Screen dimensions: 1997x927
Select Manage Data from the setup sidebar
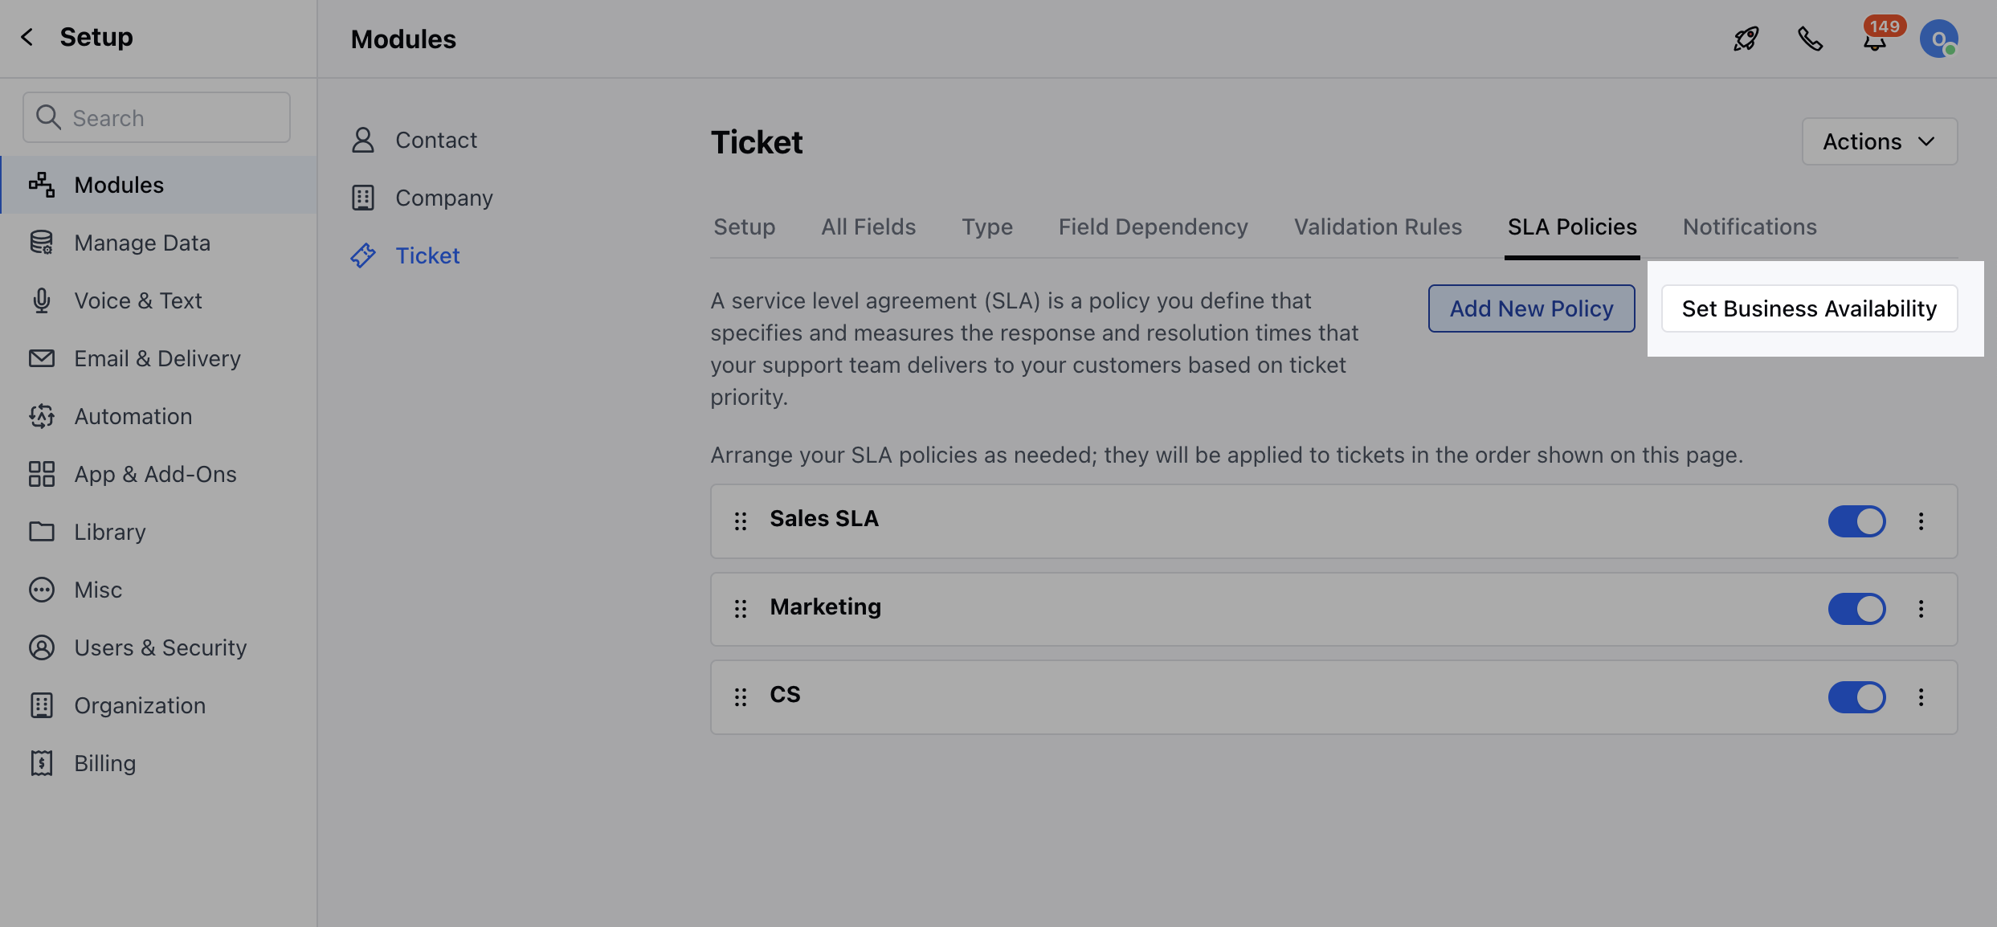(x=141, y=242)
